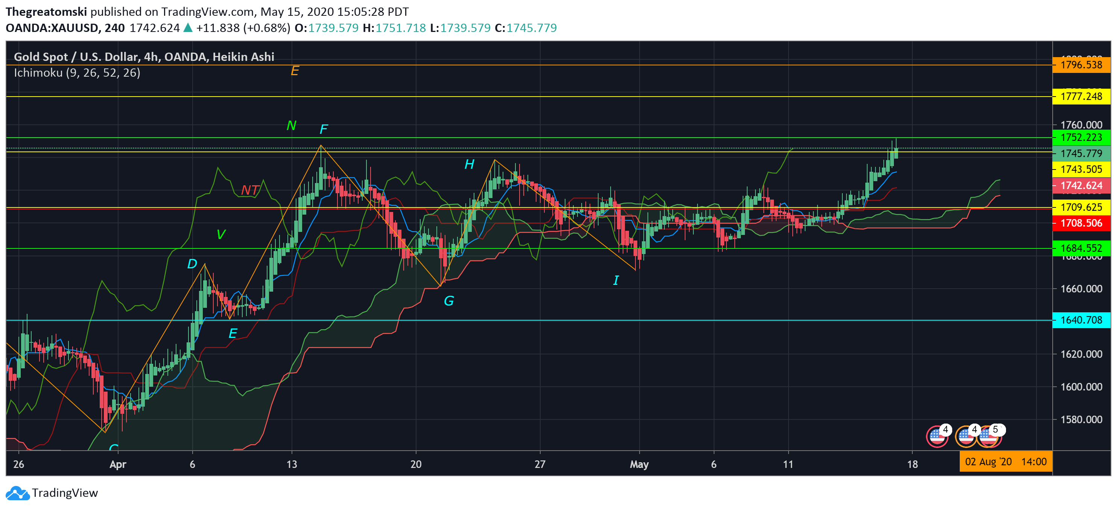Click the 1709.625 yellow price label
Viewport: 1117px width, 510px height.
point(1081,207)
